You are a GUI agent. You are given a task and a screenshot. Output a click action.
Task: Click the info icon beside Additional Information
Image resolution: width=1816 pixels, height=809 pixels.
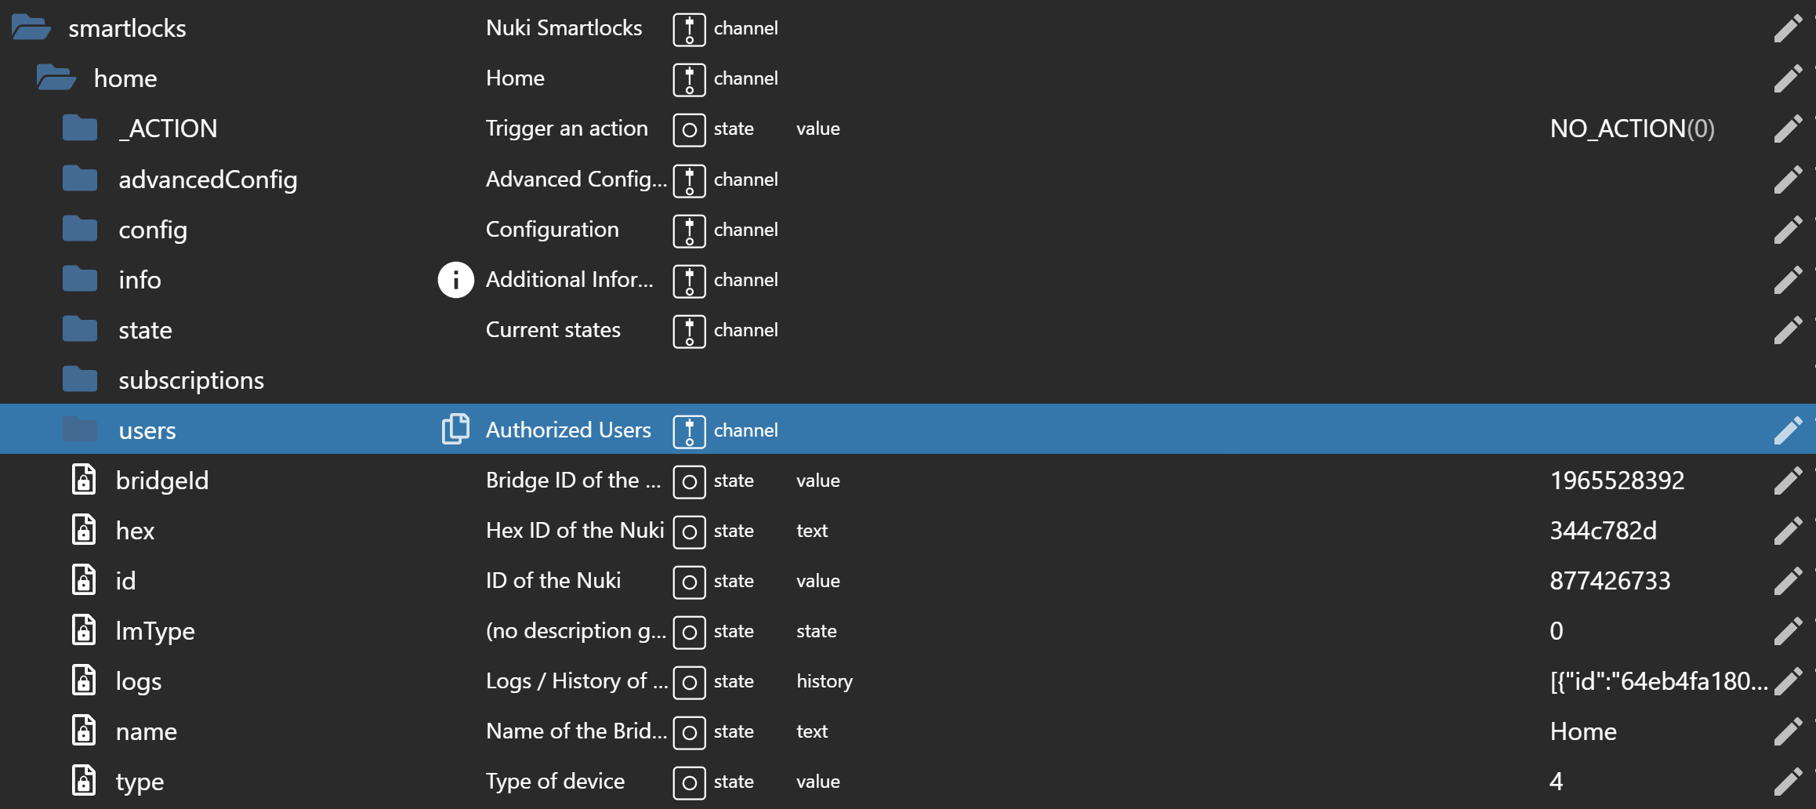tap(455, 280)
